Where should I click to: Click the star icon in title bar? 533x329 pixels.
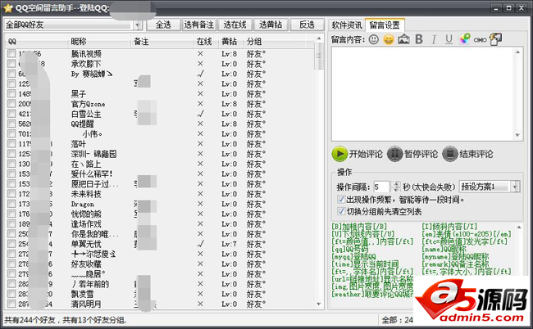click(x=8, y=8)
